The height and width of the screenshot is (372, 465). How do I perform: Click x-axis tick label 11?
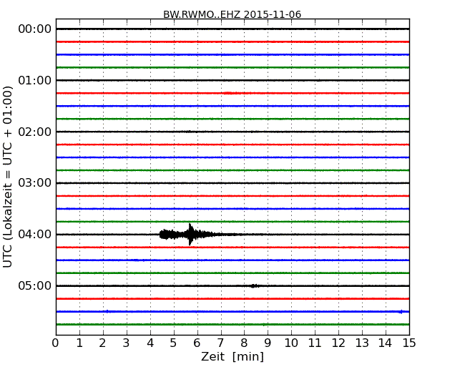(x=315, y=343)
